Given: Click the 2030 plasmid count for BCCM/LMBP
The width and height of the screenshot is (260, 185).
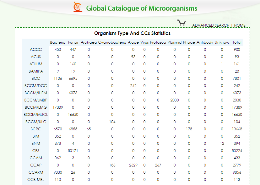Looking at the screenshot, I should click(175, 100).
